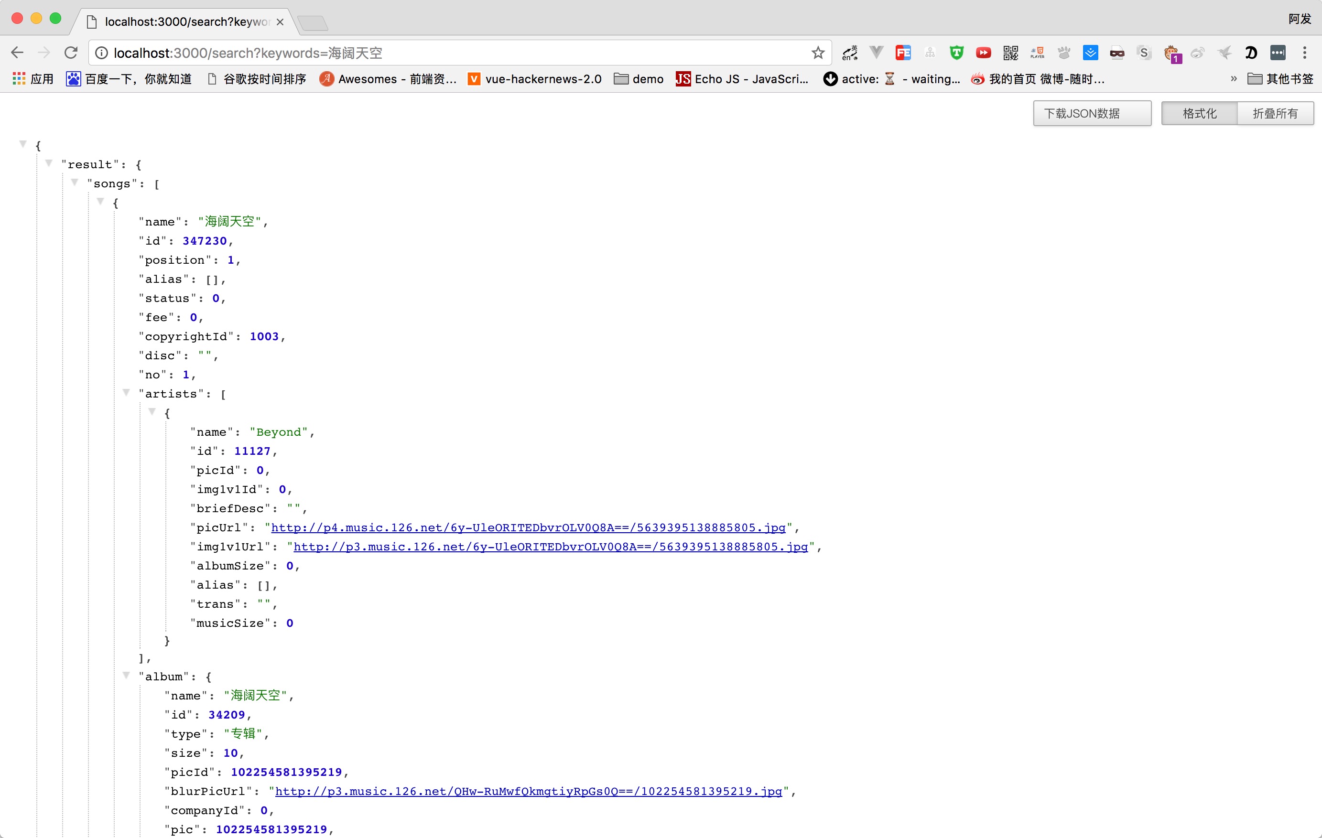Click the green shield T extension
The width and height of the screenshot is (1322, 838).
click(x=956, y=53)
